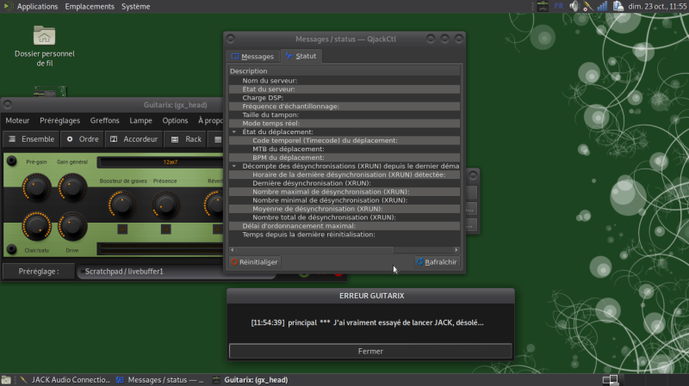
Task: Click the workspace switcher icon in bottom panel
Action: click(611, 380)
